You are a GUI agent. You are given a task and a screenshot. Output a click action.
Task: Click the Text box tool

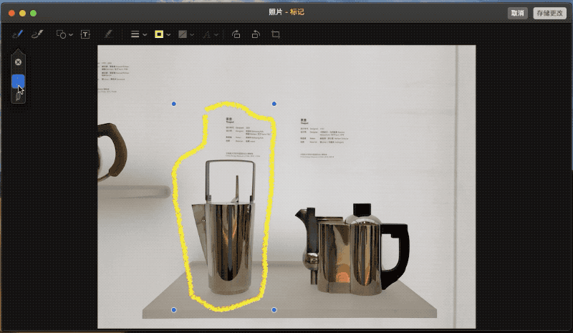(x=85, y=34)
